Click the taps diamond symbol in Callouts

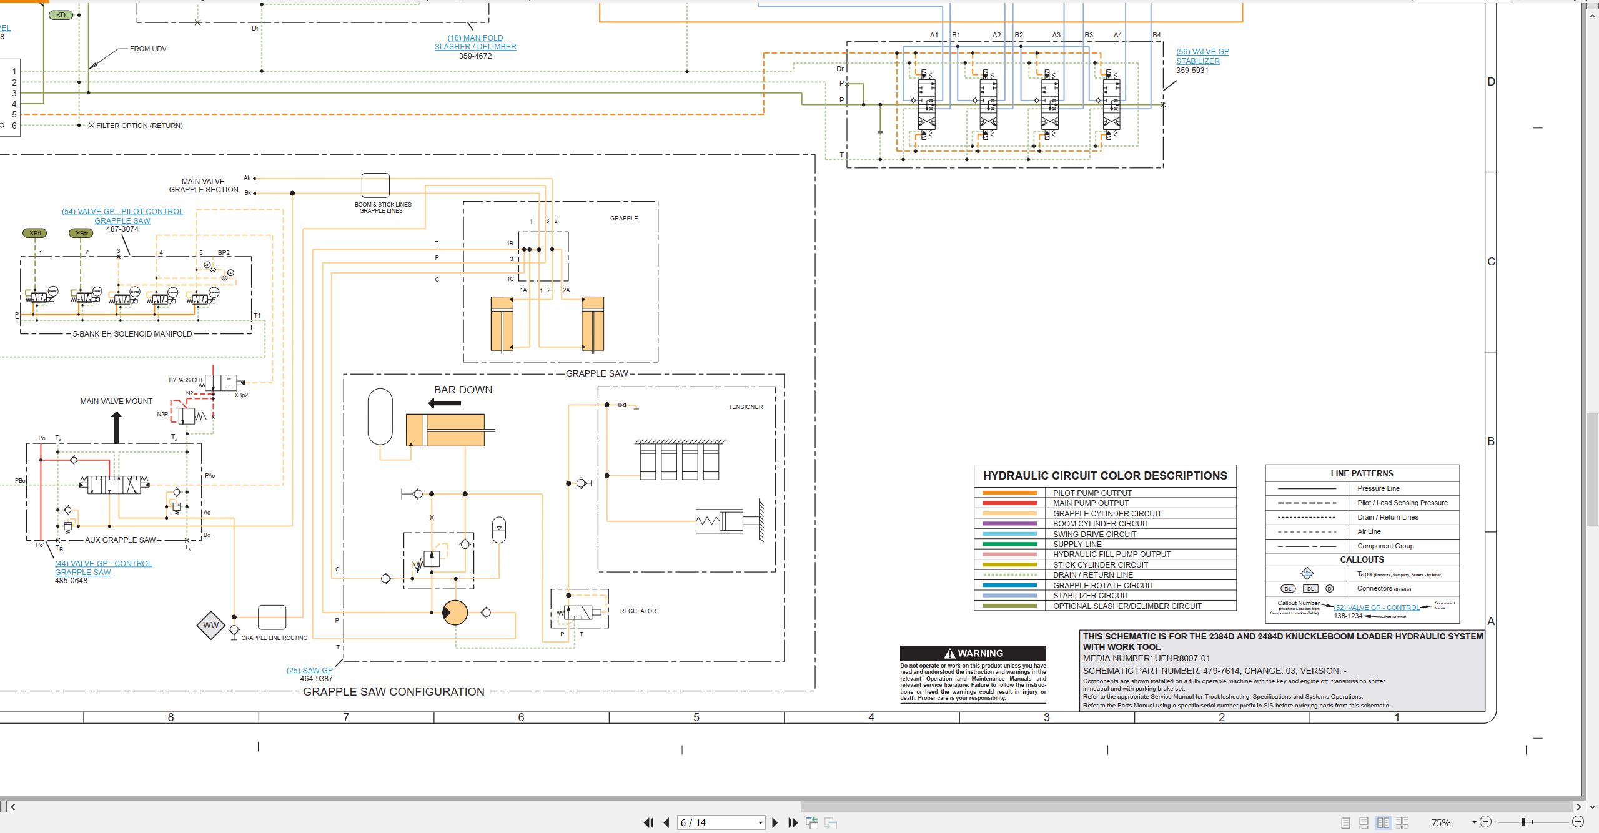click(x=1307, y=573)
